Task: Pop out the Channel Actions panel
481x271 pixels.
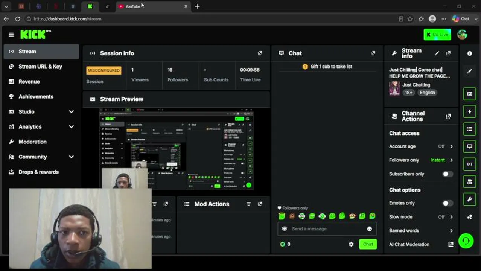Action: click(448, 116)
